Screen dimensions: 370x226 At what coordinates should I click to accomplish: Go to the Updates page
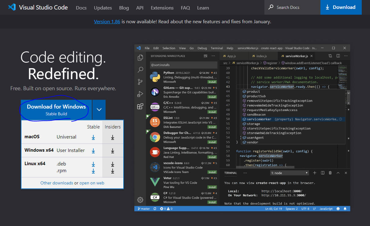pyautogui.click(x=103, y=8)
